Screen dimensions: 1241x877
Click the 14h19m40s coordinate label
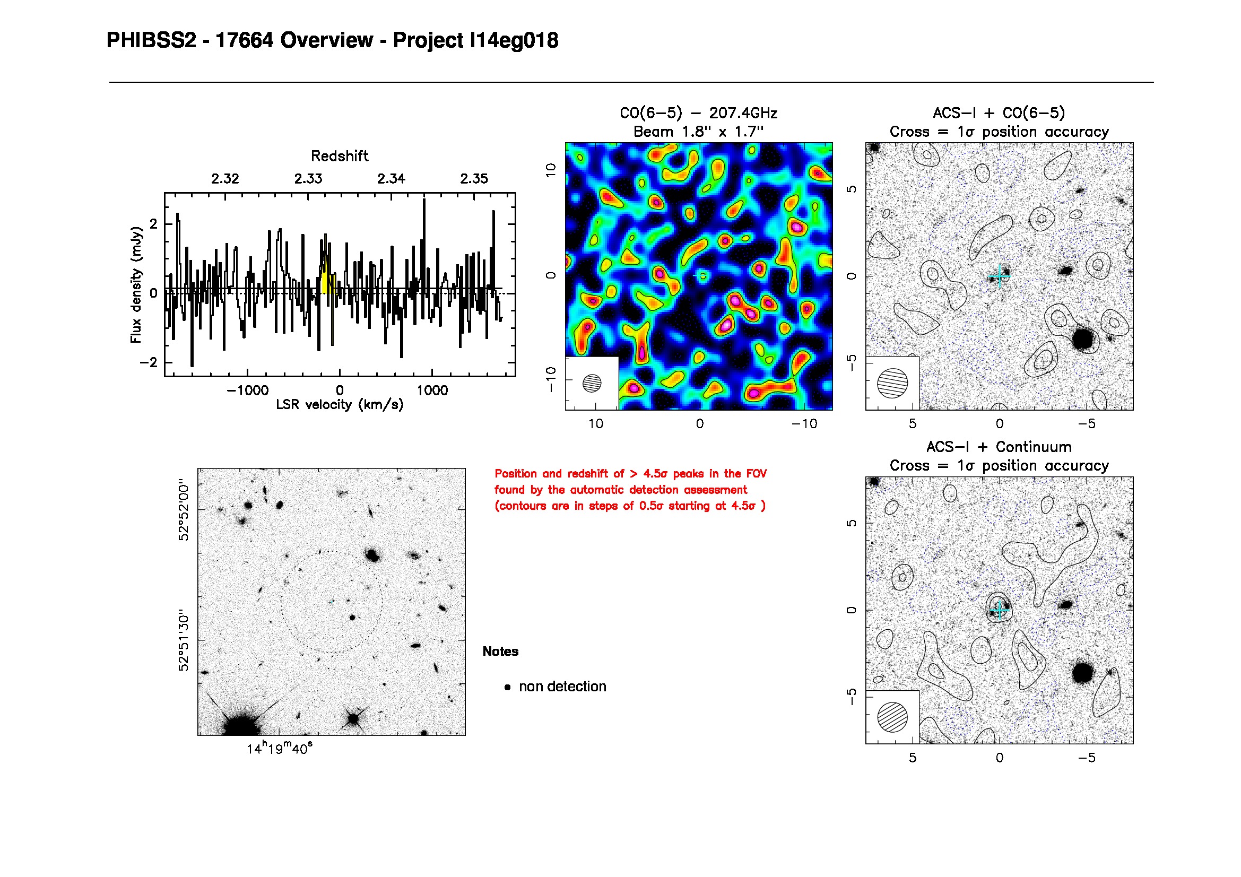point(280,749)
